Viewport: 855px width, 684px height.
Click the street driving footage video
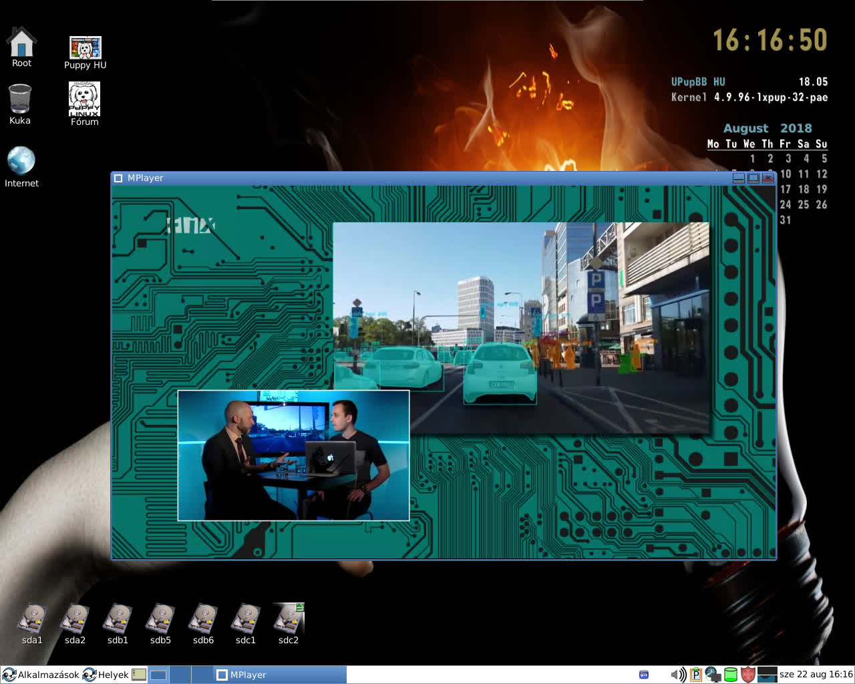pos(521,327)
